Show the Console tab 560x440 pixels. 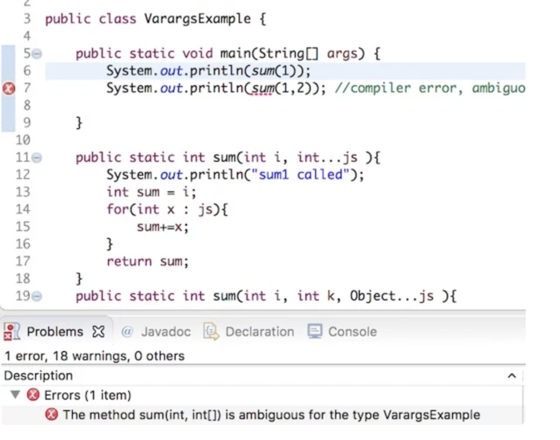click(x=352, y=331)
